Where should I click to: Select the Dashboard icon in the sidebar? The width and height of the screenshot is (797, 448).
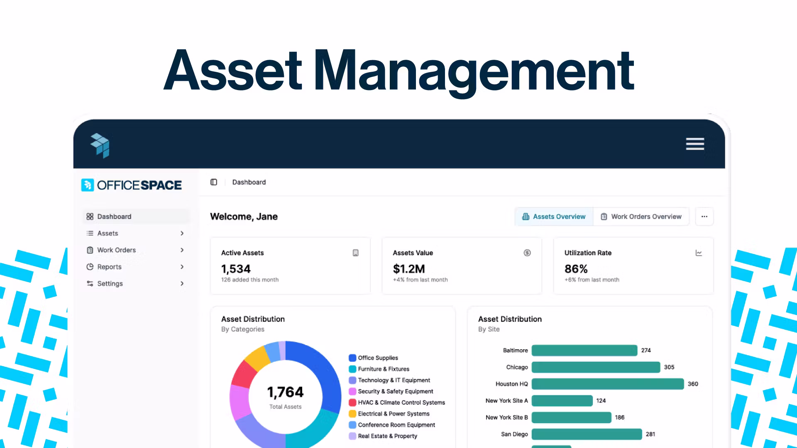click(90, 216)
